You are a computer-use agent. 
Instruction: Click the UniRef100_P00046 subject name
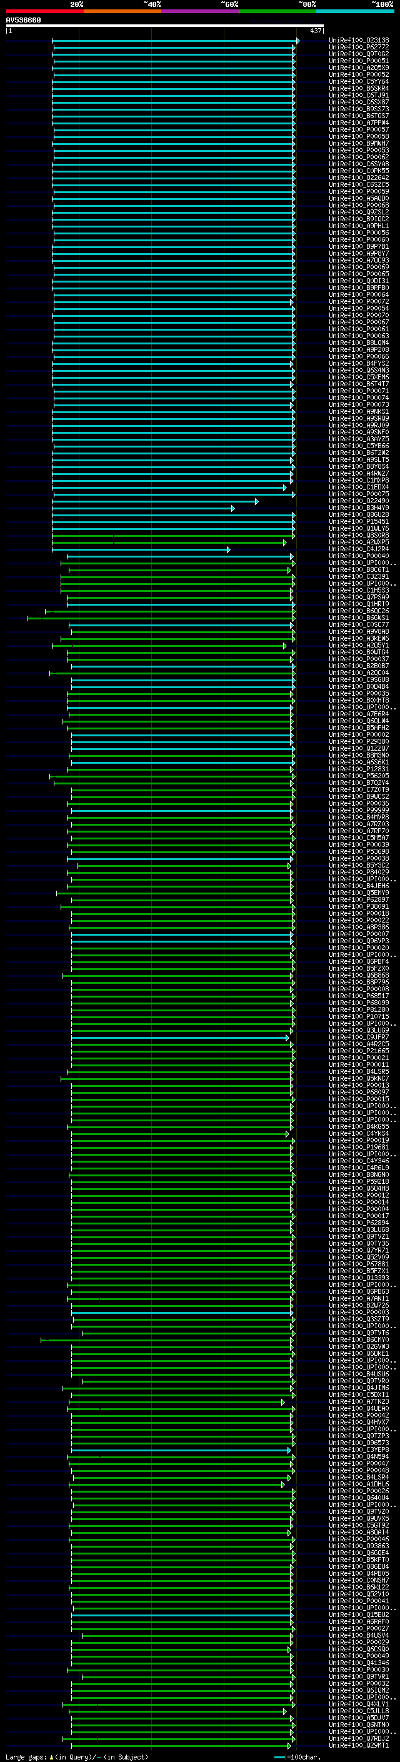click(x=359, y=1539)
